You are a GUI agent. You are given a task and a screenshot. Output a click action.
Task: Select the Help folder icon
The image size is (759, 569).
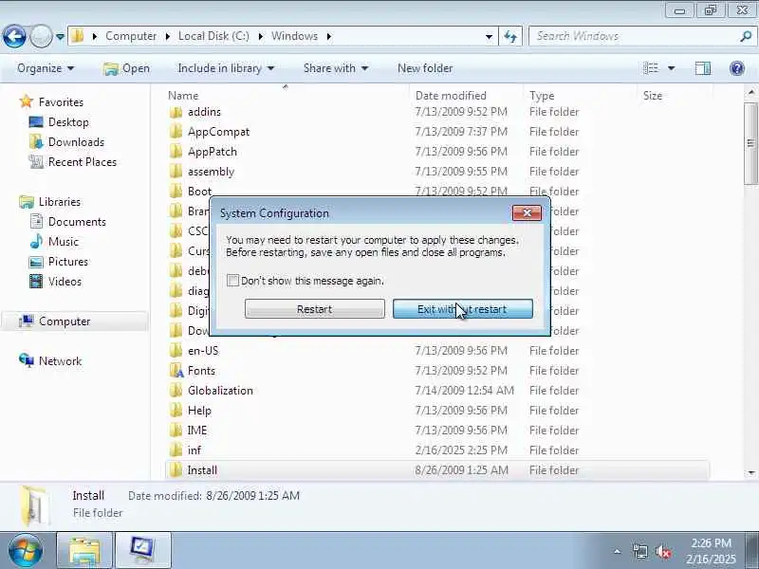(x=176, y=411)
